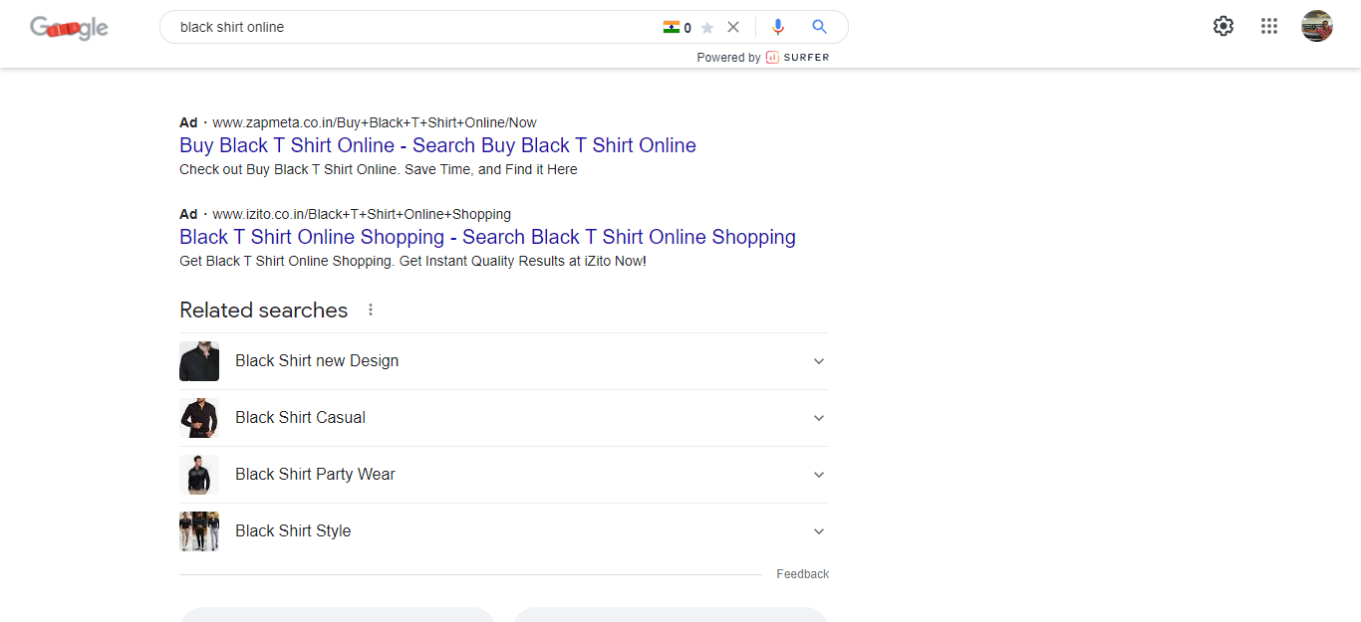Select 'Black Shirt new Design' text
Viewport: 1361px width, 622px height.
tap(317, 361)
